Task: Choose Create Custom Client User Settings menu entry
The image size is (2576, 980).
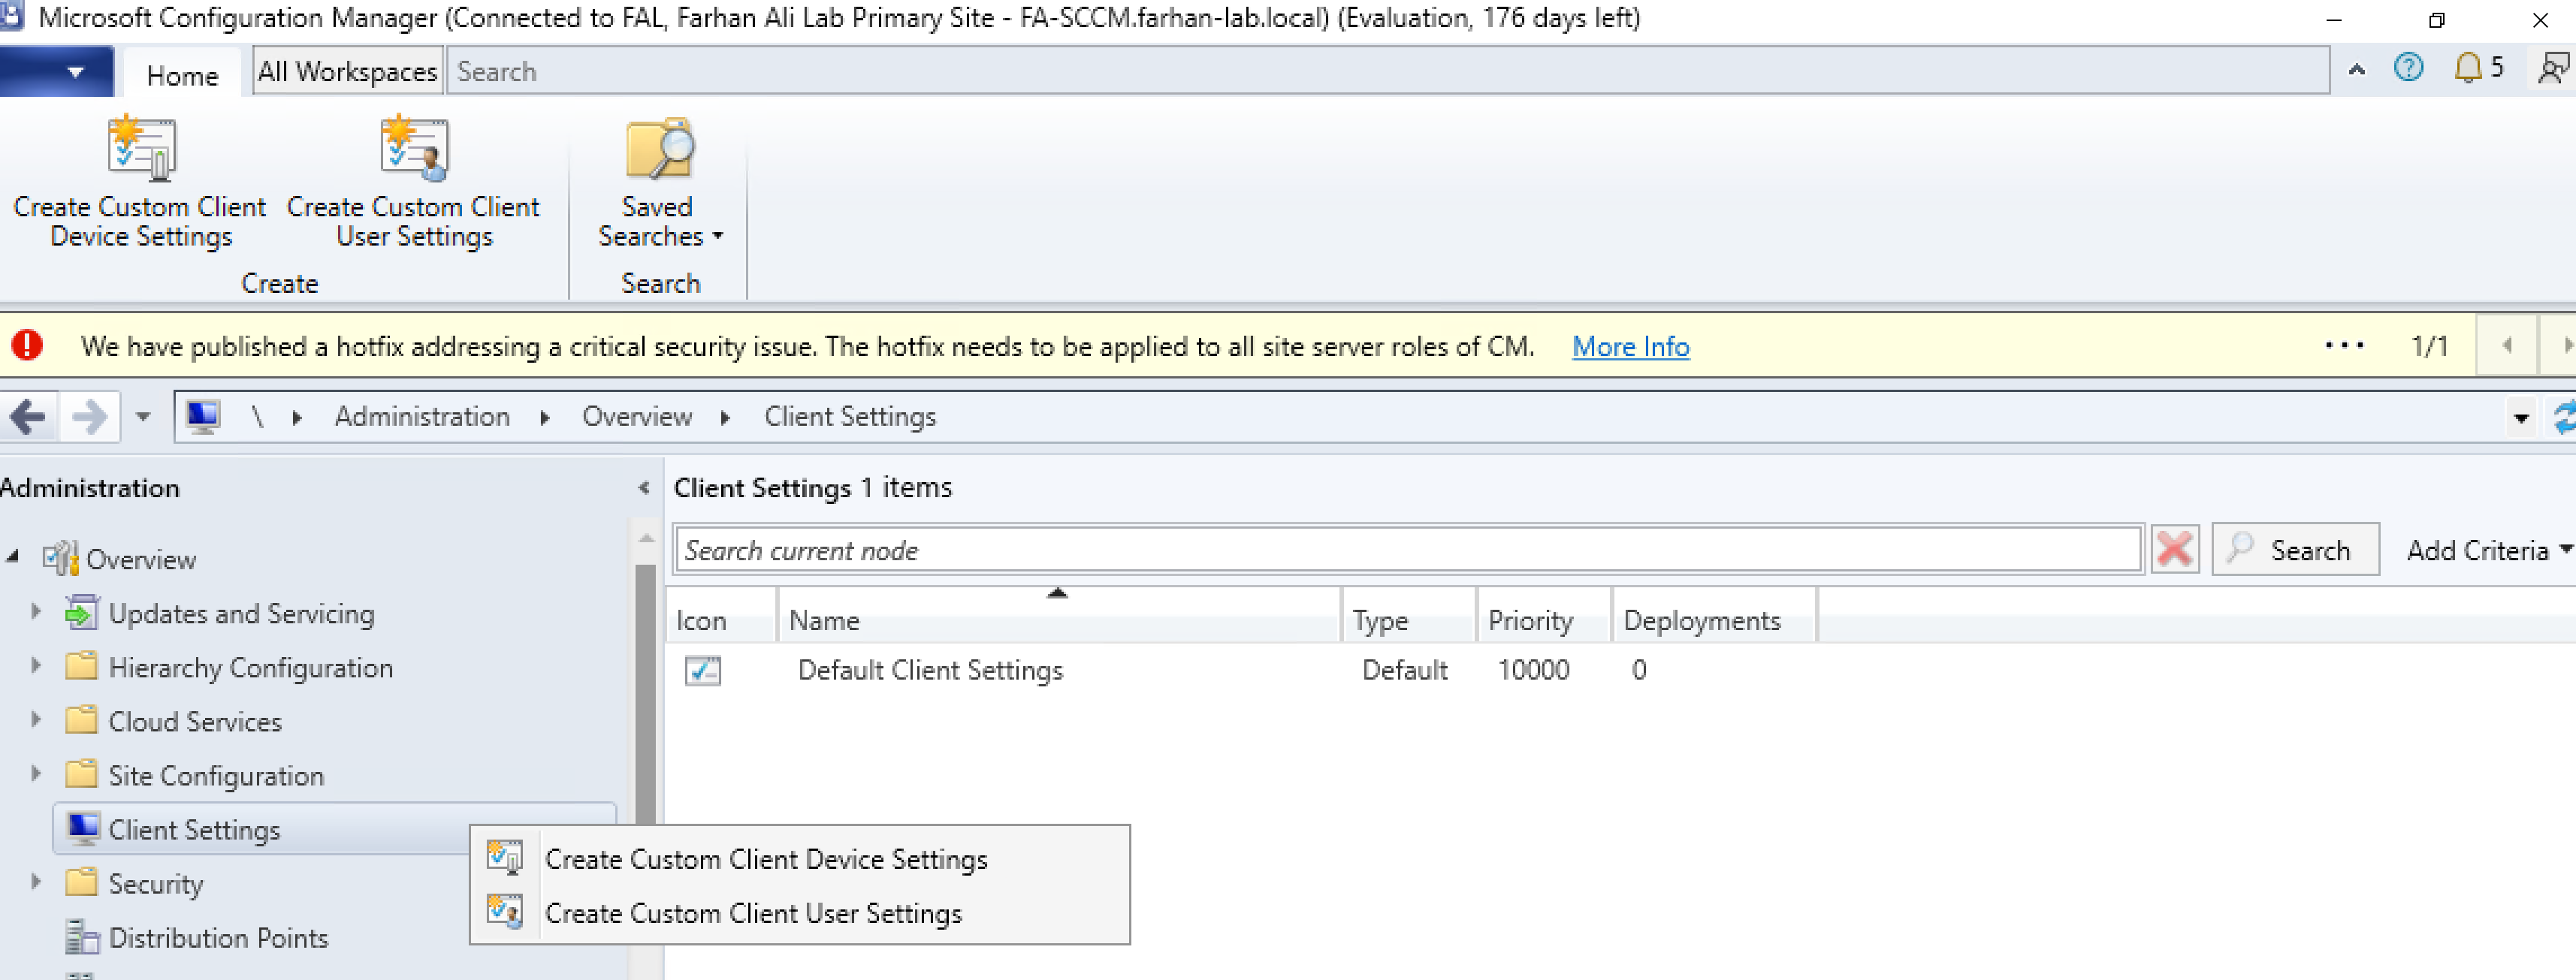Action: click(x=752, y=913)
